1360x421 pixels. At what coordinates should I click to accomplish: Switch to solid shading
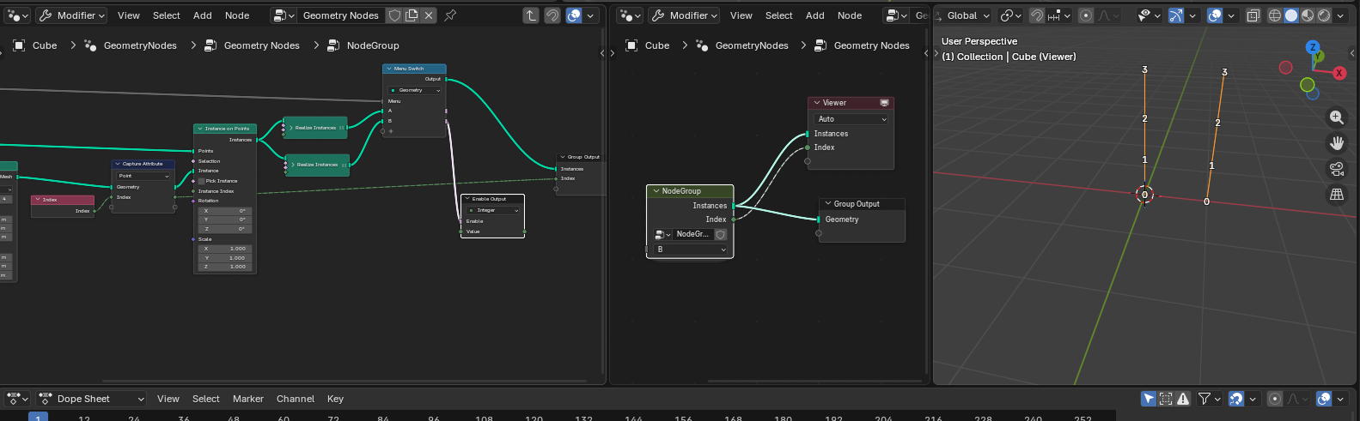1291,15
